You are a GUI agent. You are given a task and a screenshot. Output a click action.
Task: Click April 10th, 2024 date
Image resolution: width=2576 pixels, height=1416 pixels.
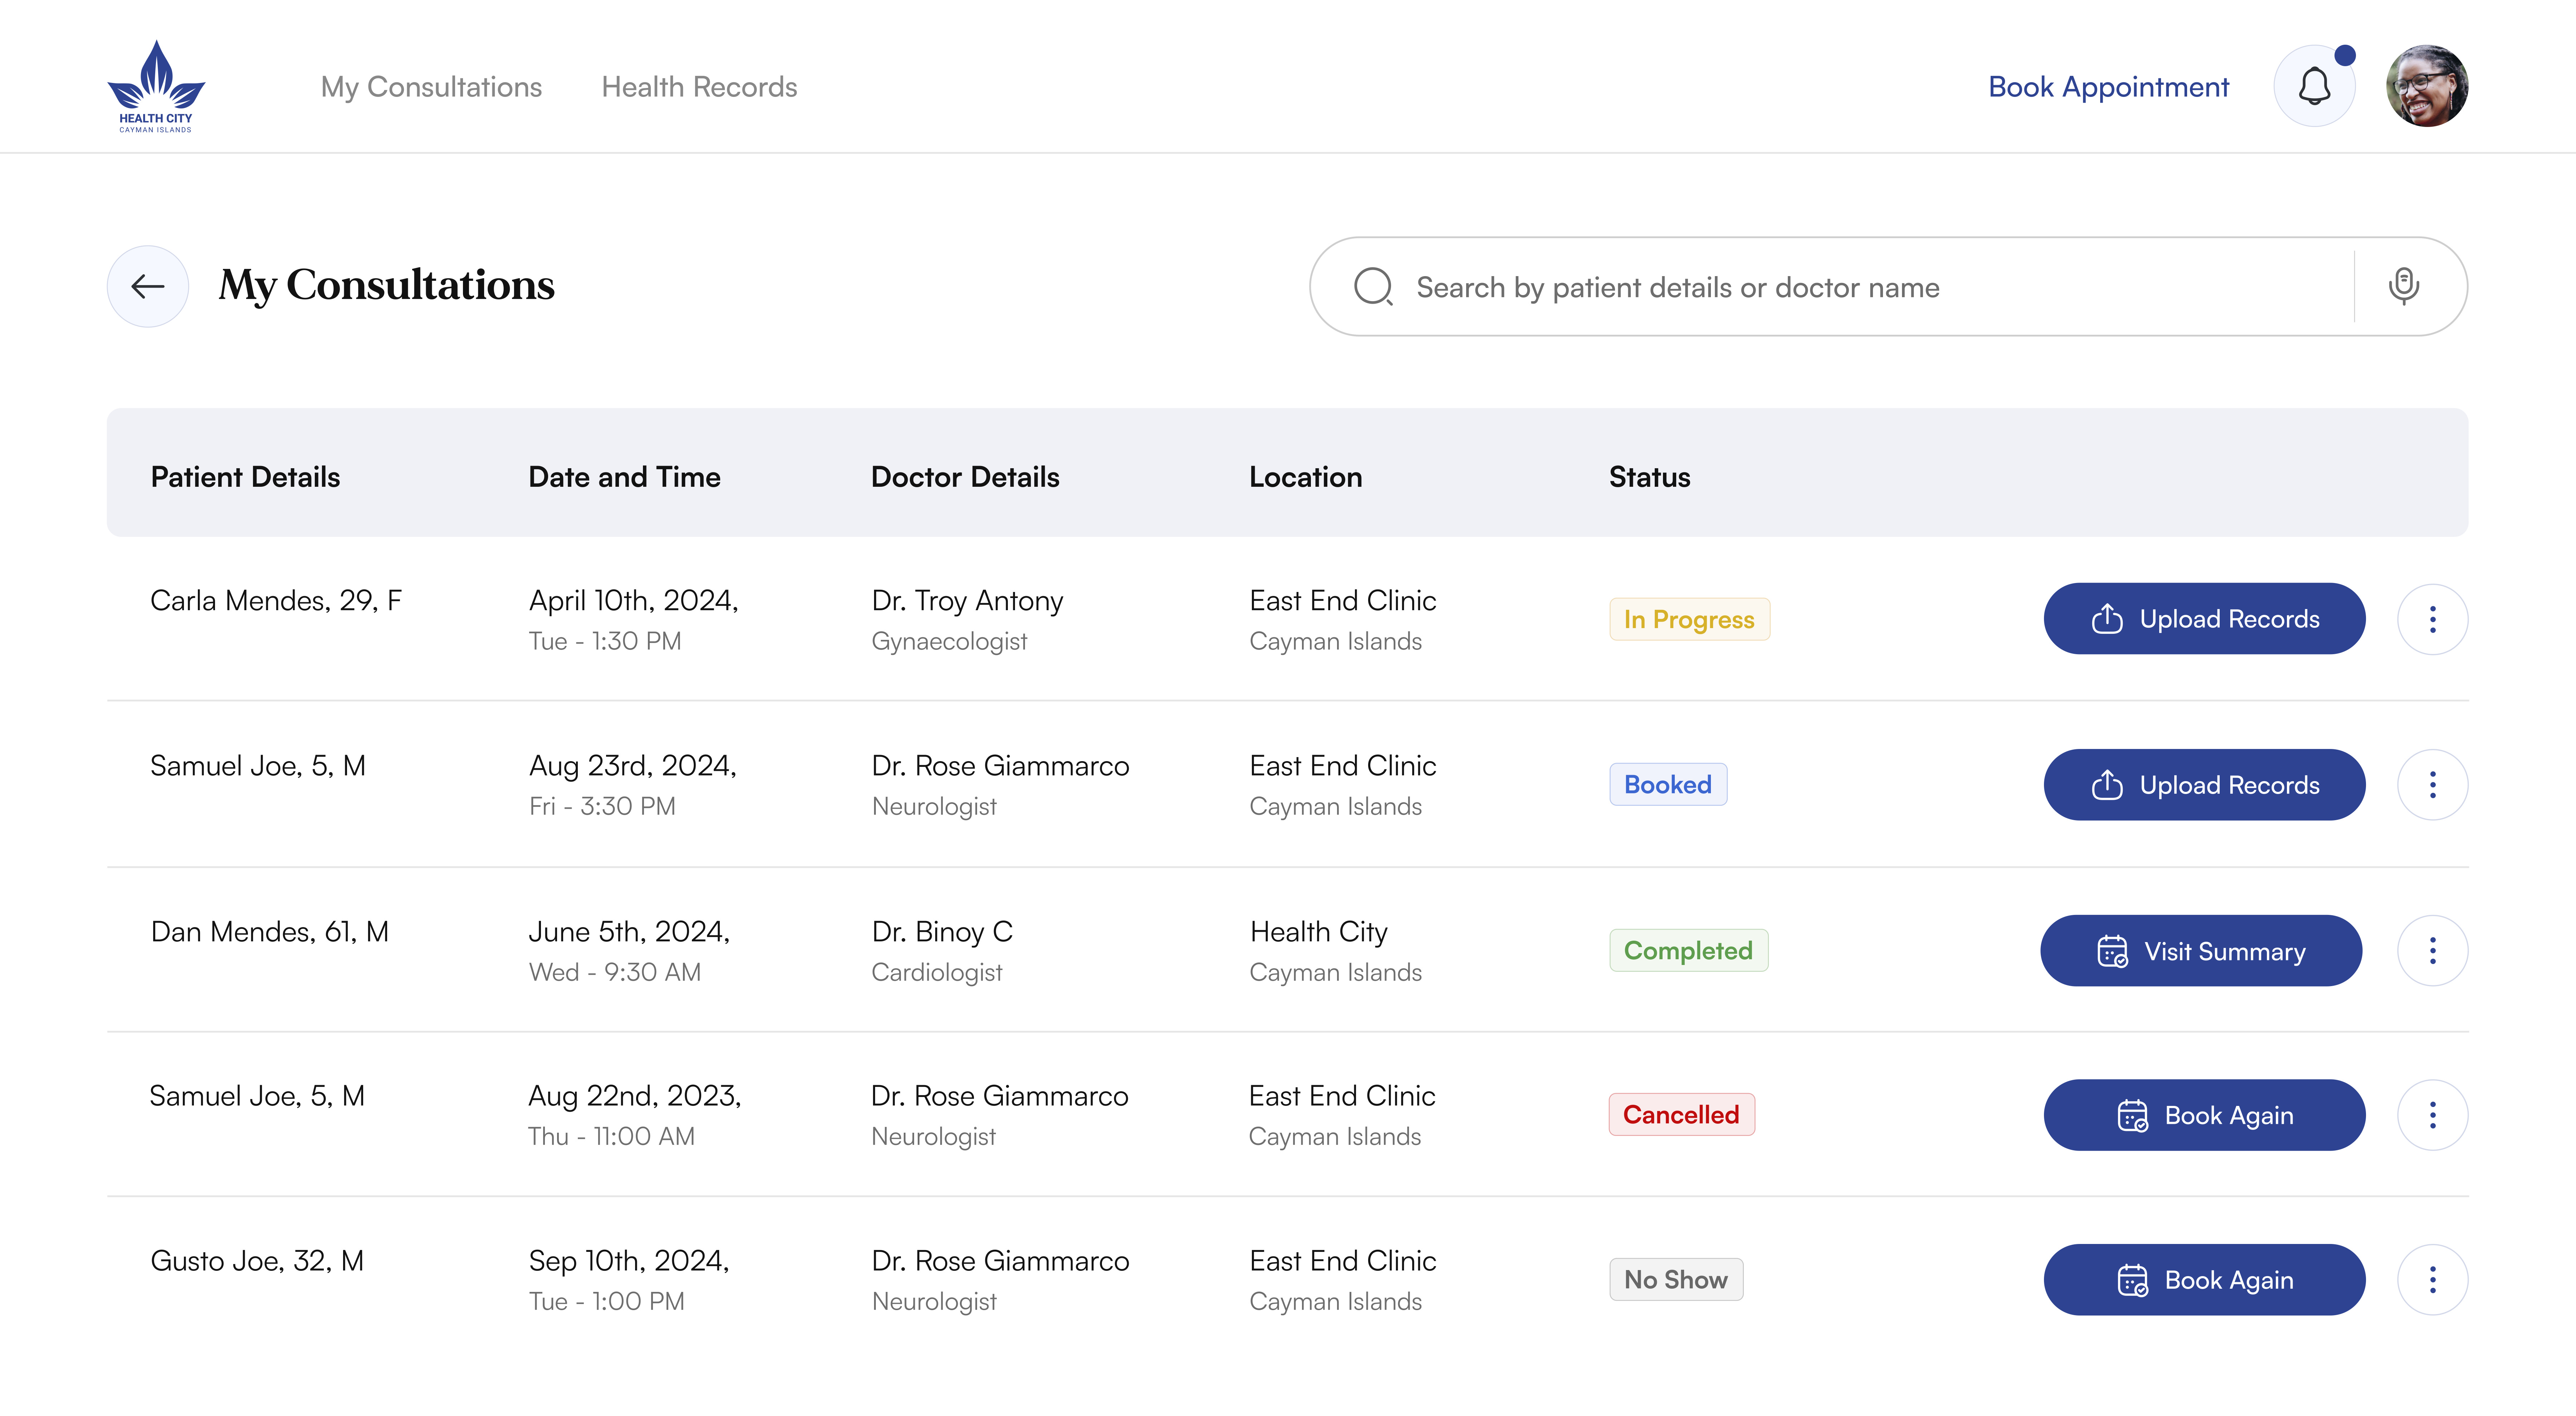[633, 601]
